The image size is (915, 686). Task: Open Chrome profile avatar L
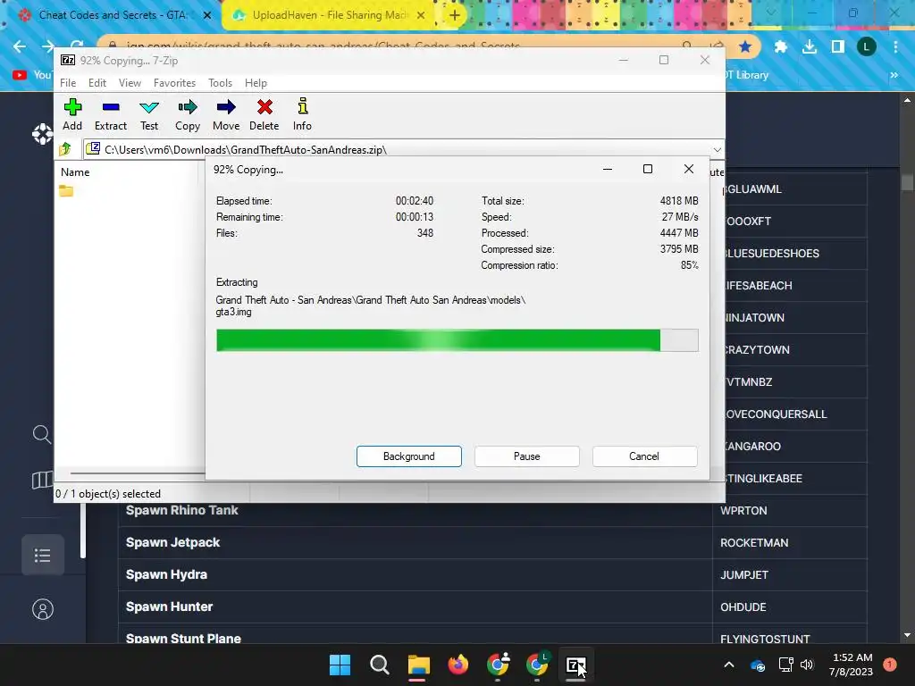866,46
